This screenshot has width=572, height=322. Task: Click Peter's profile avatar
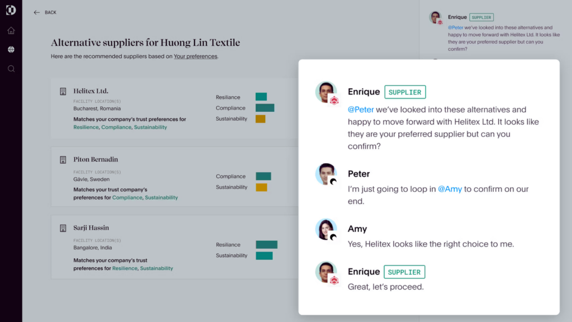click(326, 174)
